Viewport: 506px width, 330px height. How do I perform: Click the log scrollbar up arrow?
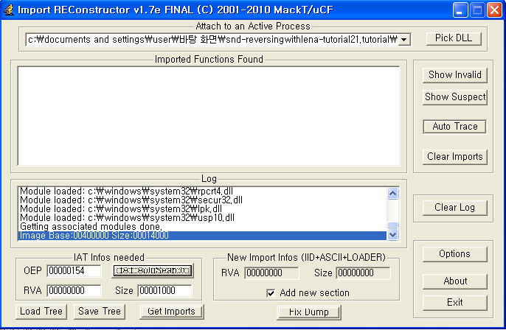(x=392, y=193)
